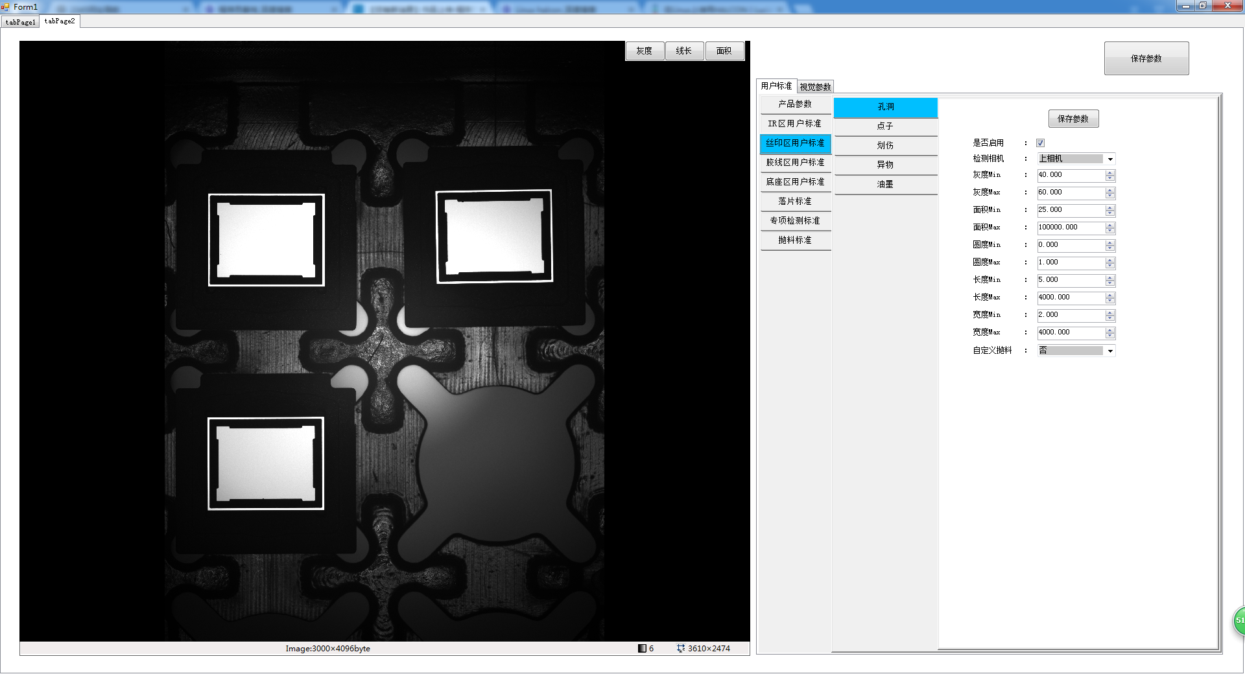The width and height of the screenshot is (1245, 674).
Task: Open the 产品参数 section
Action: point(795,104)
